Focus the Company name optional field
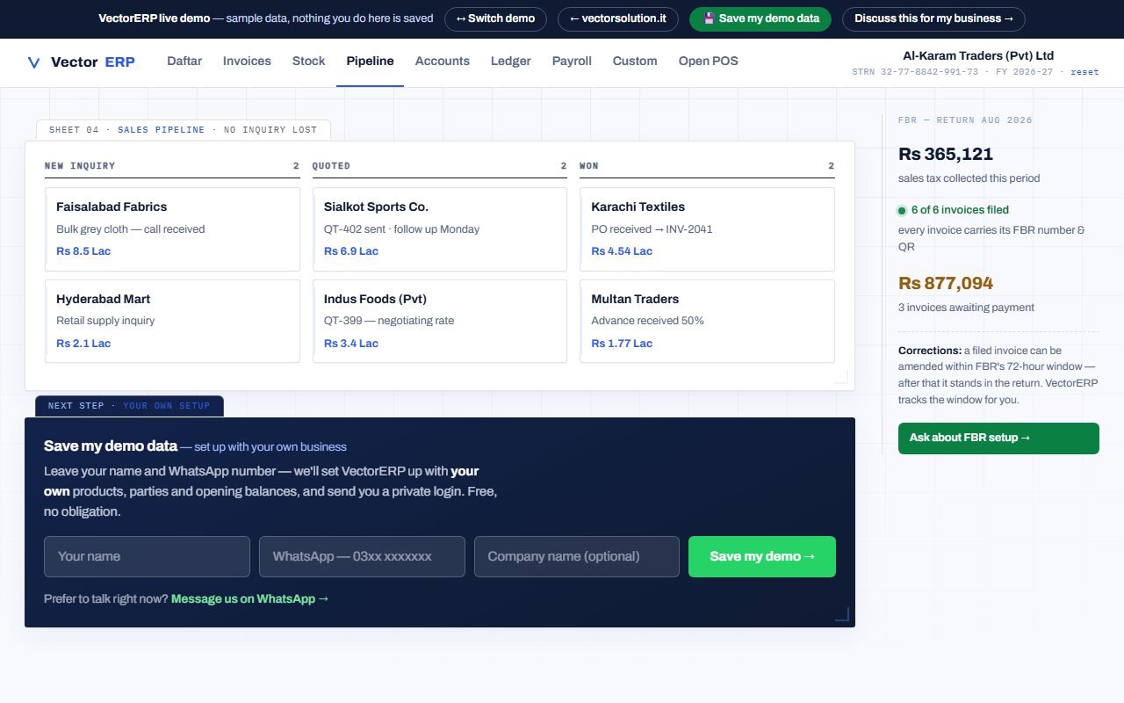The width and height of the screenshot is (1124, 703). (577, 556)
